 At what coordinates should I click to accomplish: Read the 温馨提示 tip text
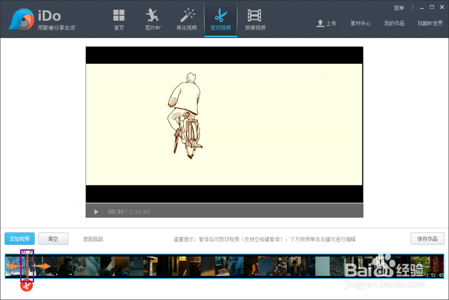[x=264, y=239]
